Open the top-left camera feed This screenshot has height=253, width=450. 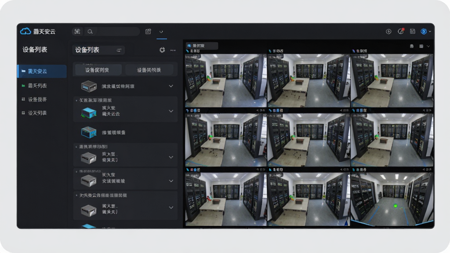pos(226,80)
